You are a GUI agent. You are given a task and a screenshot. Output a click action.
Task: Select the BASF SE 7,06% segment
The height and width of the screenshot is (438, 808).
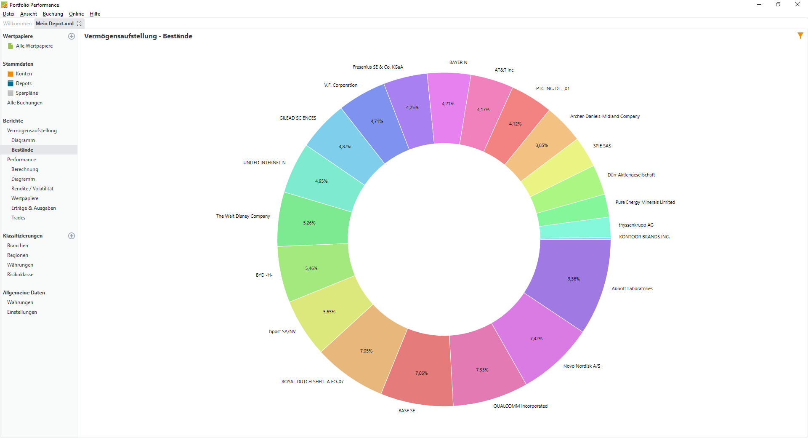[421, 373]
